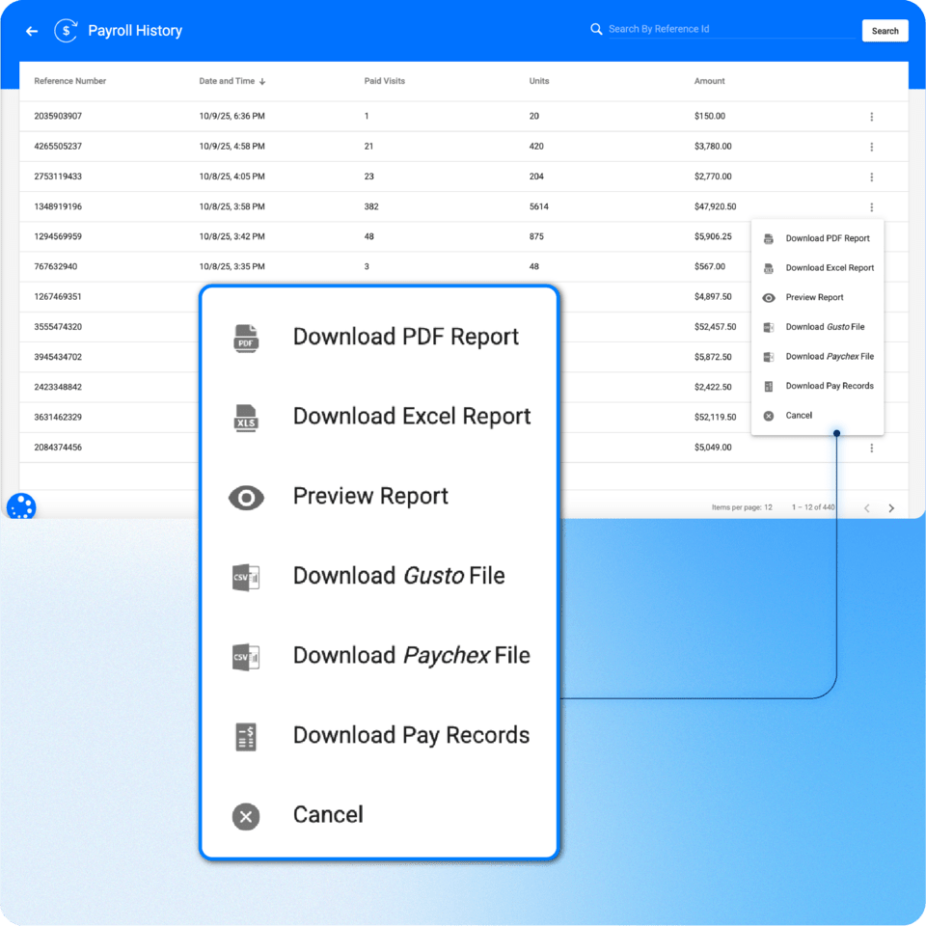This screenshot has height=926, width=926.
Task: Click the pay records receipt icon
Action: [x=246, y=736]
